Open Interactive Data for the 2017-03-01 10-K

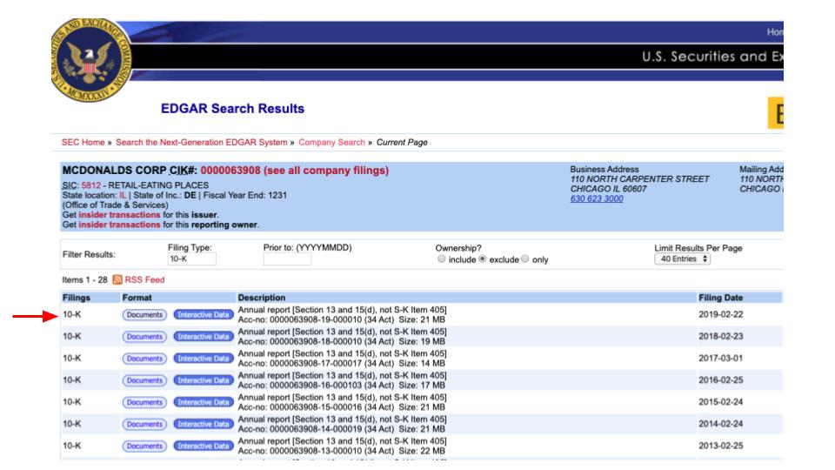click(204, 359)
